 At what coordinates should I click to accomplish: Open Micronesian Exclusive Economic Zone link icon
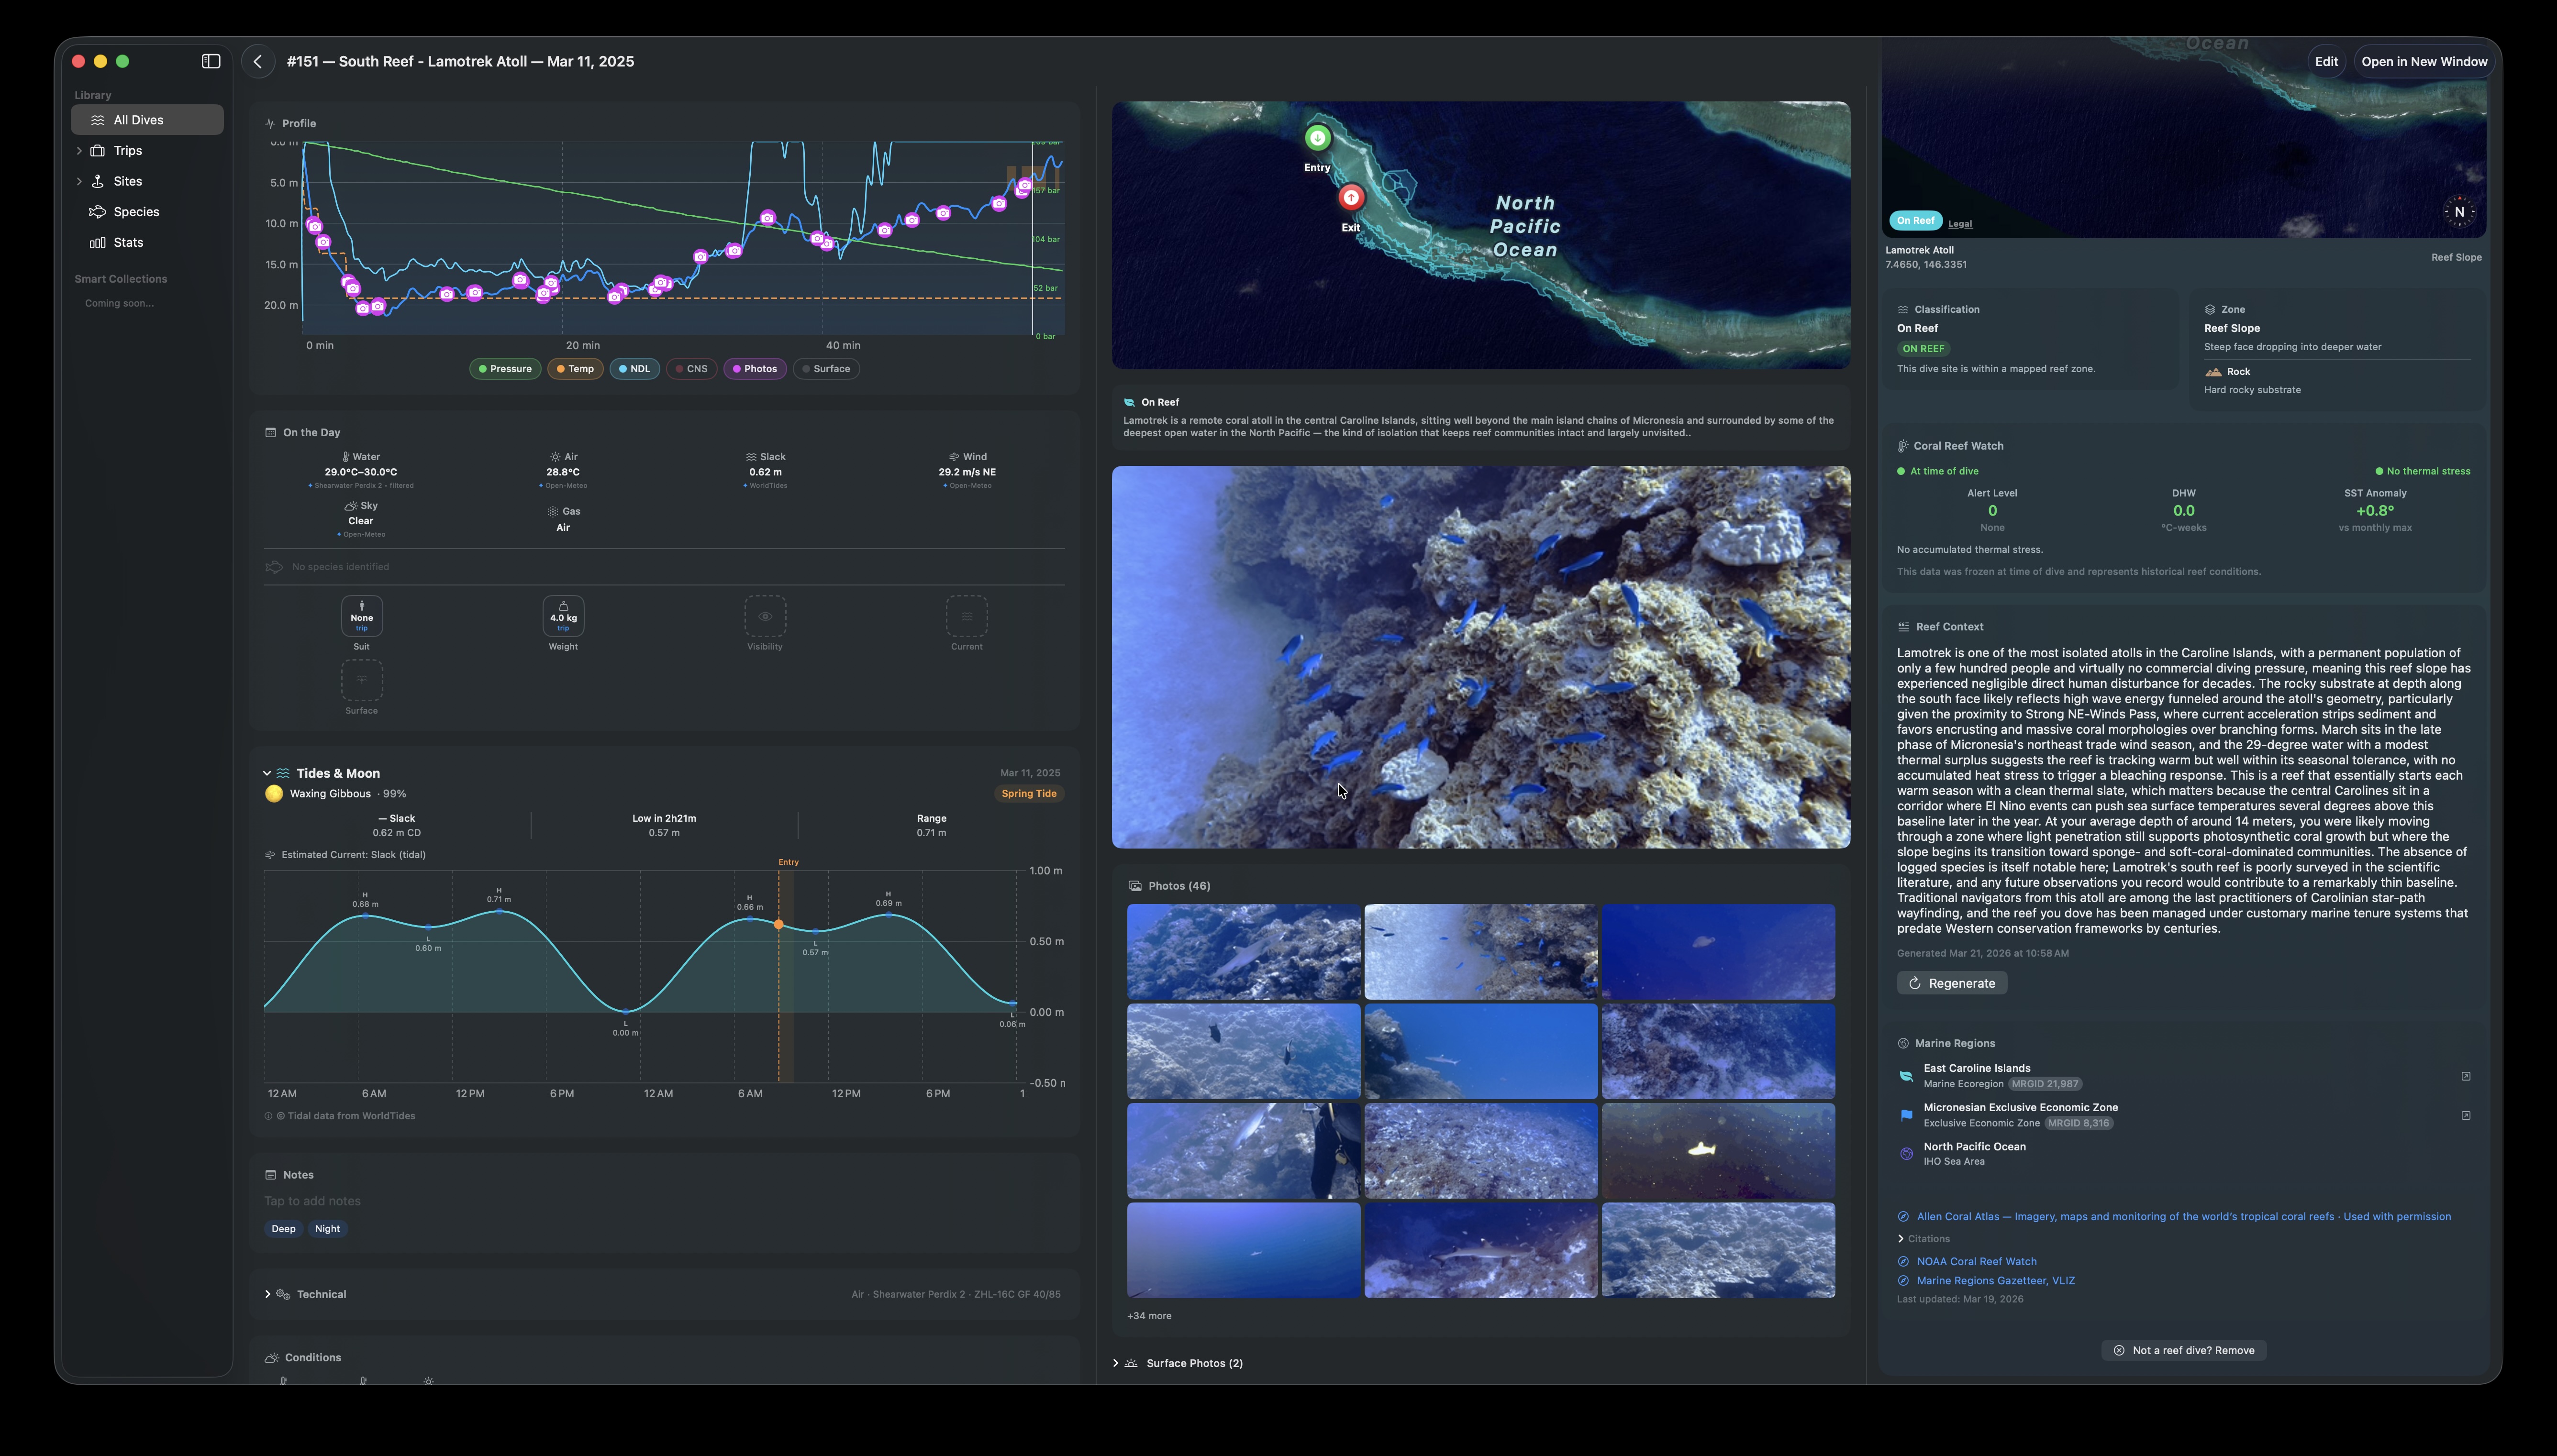click(x=2466, y=1115)
